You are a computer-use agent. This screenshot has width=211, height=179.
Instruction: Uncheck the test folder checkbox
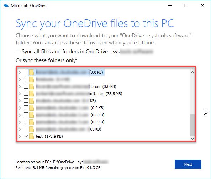(26, 136)
